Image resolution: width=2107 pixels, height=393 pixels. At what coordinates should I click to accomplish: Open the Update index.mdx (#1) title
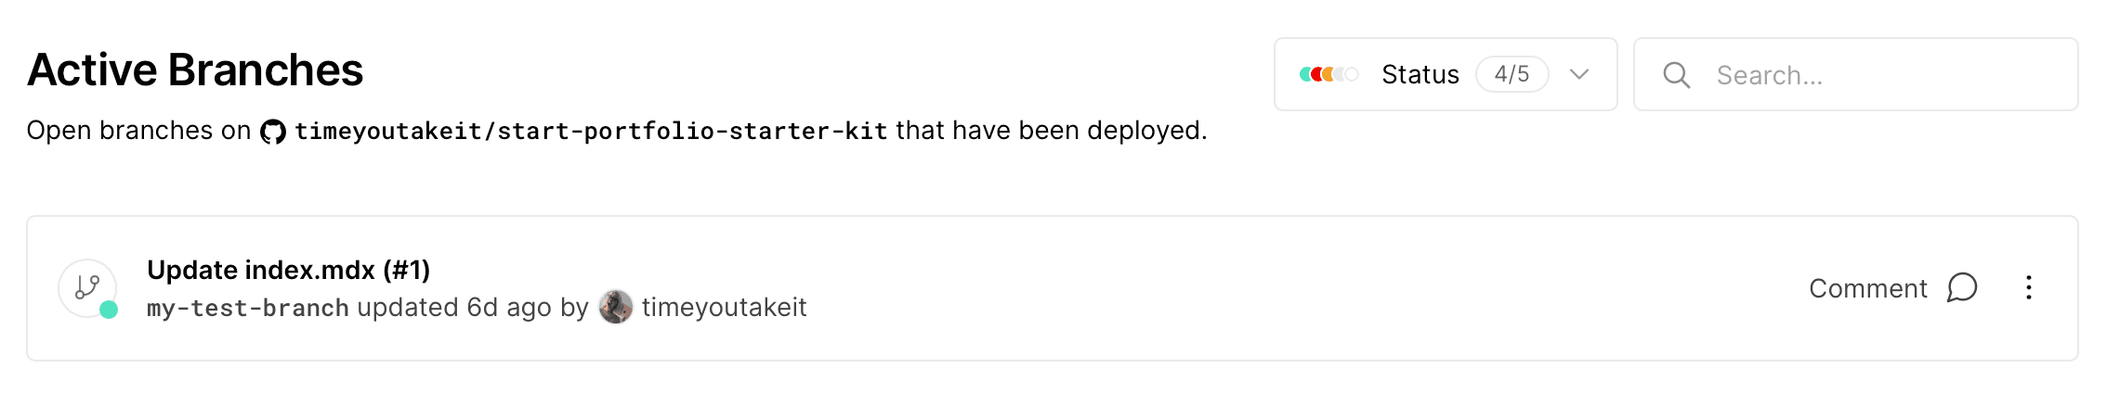click(x=288, y=270)
